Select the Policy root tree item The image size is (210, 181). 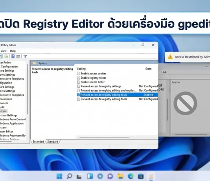pyautogui.click(x=6, y=63)
